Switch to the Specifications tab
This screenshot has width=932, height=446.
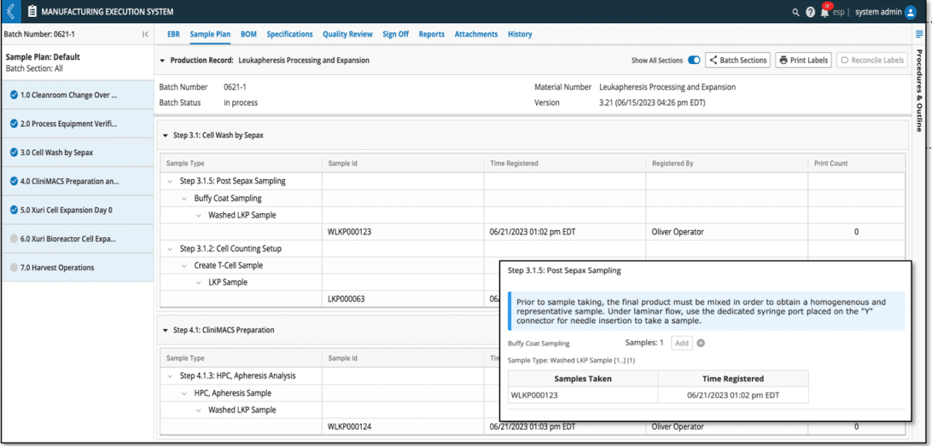pos(289,34)
